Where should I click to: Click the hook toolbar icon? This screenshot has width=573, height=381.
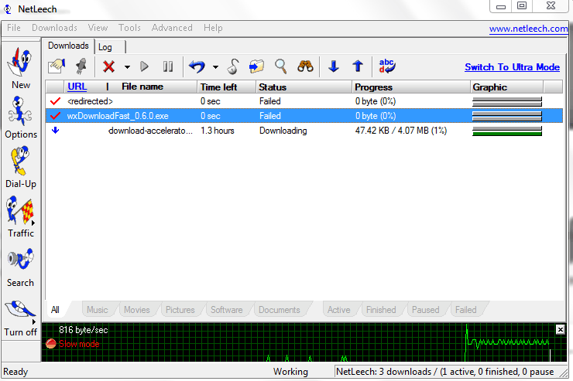click(x=233, y=66)
